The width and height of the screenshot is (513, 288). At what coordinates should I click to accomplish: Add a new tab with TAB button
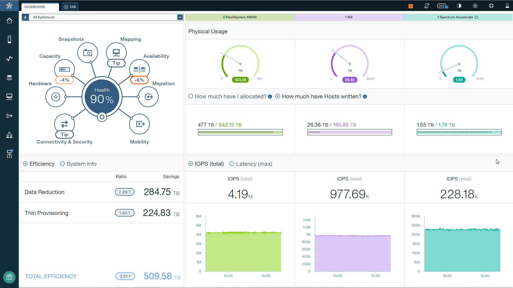pyautogui.click(x=70, y=7)
